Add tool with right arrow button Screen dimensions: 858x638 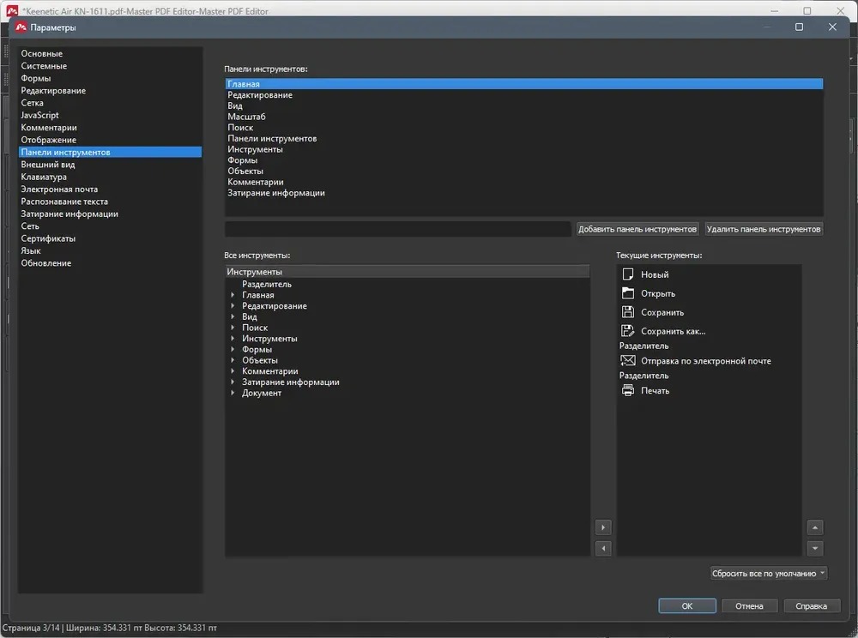(603, 527)
